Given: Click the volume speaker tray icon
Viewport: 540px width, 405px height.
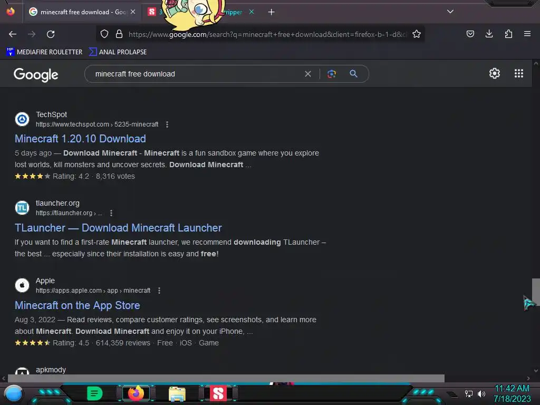Looking at the screenshot, I should 481,393.
